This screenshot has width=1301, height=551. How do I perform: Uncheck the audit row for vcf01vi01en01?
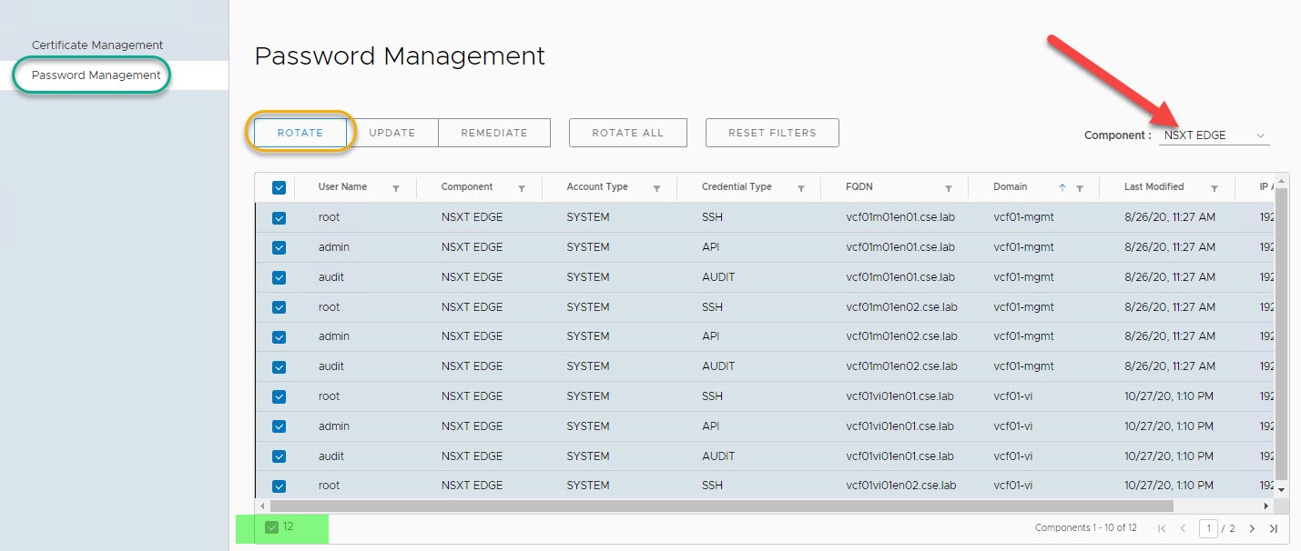point(280,456)
